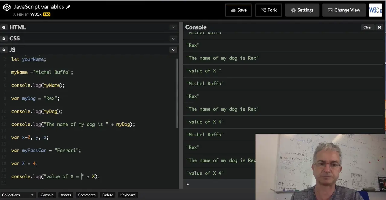Click the 'The name of my dog is' code line
Screen dimensions: 386x200
[73, 124]
